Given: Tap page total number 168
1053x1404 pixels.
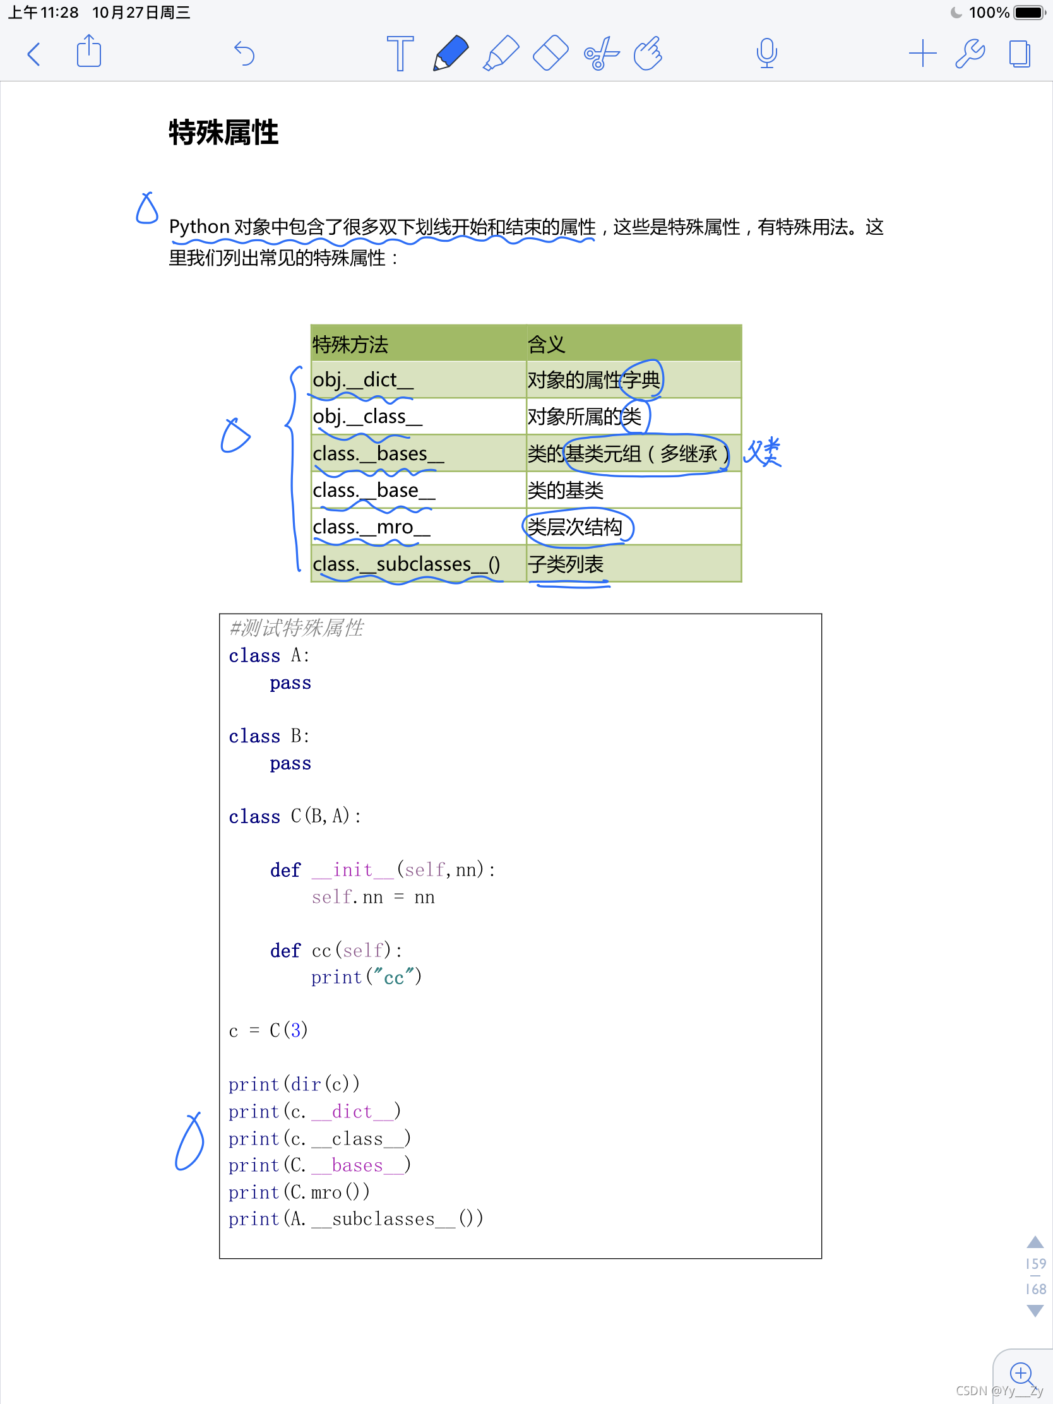Looking at the screenshot, I should [1036, 1289].
